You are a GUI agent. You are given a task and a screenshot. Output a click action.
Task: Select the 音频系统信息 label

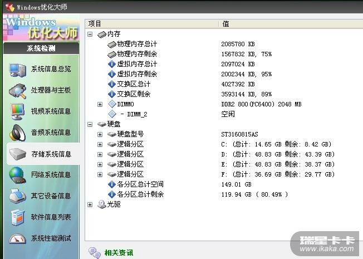coord(51,133)
